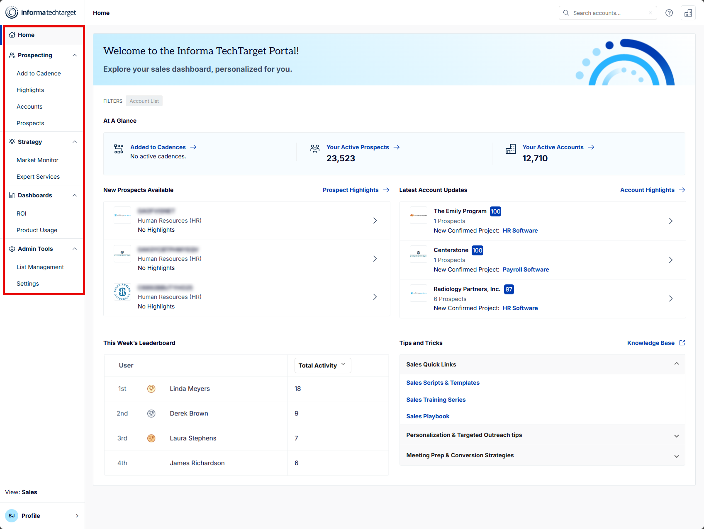Open the Knowledge Base external link icon

[x=682, y=343]
